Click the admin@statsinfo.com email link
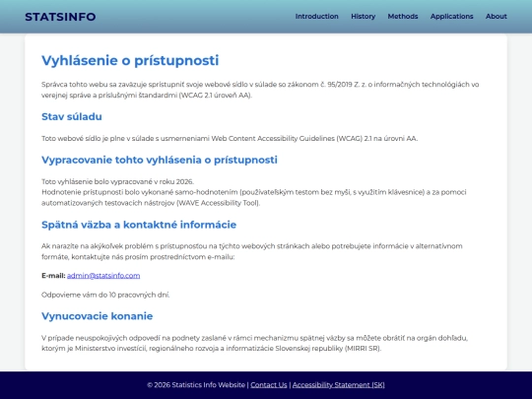The width and height of the screenshot is (532, 399). point(103,276)
